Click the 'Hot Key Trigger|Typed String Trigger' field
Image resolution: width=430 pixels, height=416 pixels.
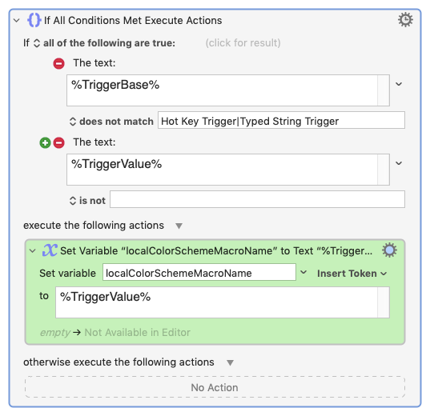(x=281, y=120)
